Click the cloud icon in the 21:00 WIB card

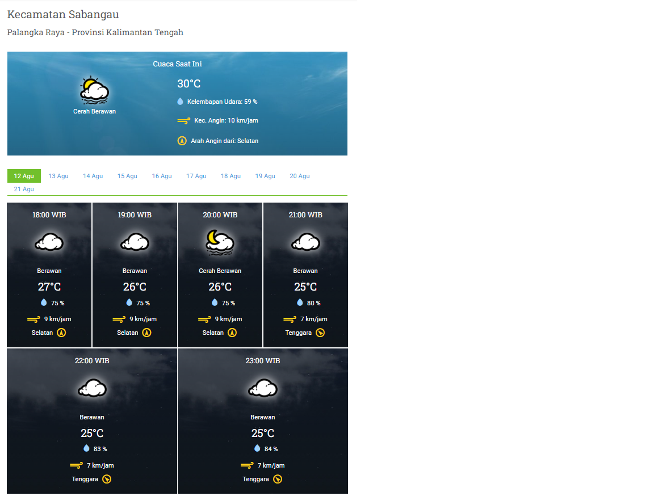click(x=305, y=242)
